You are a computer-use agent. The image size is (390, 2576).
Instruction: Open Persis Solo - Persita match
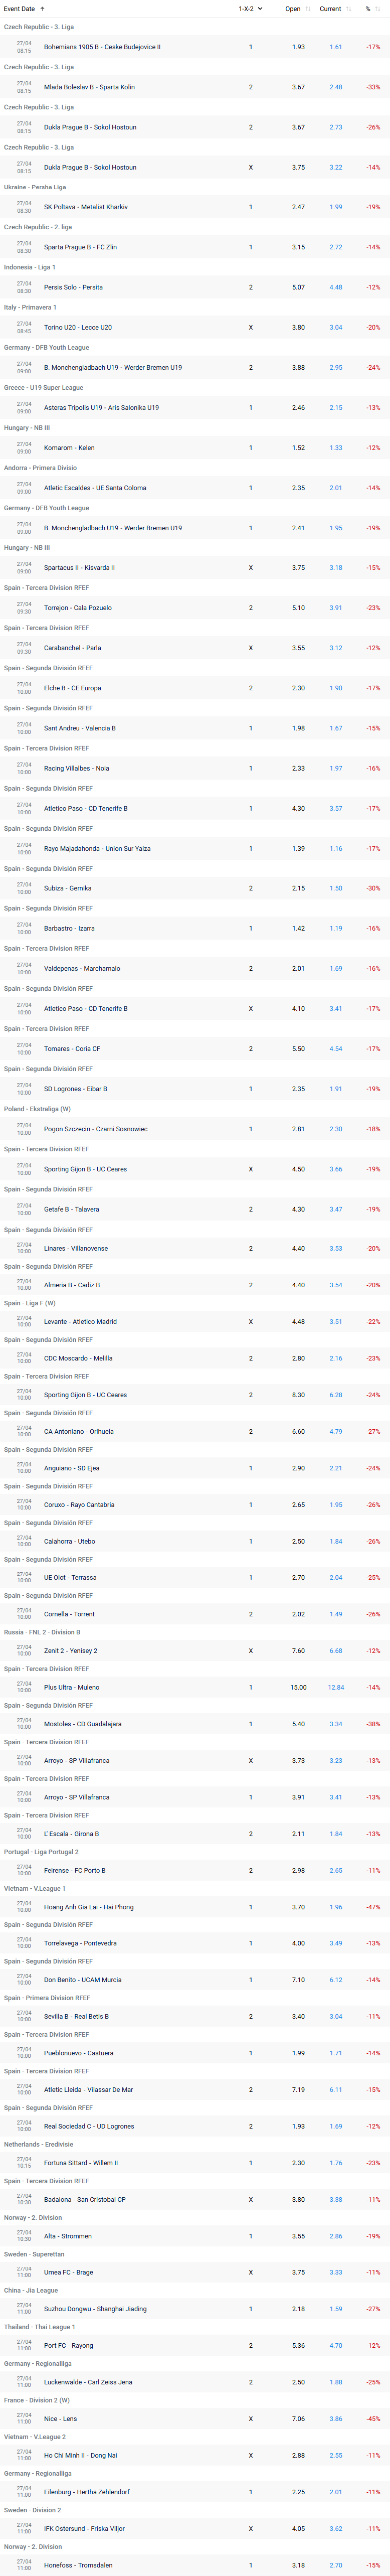(x=73, y=287)
